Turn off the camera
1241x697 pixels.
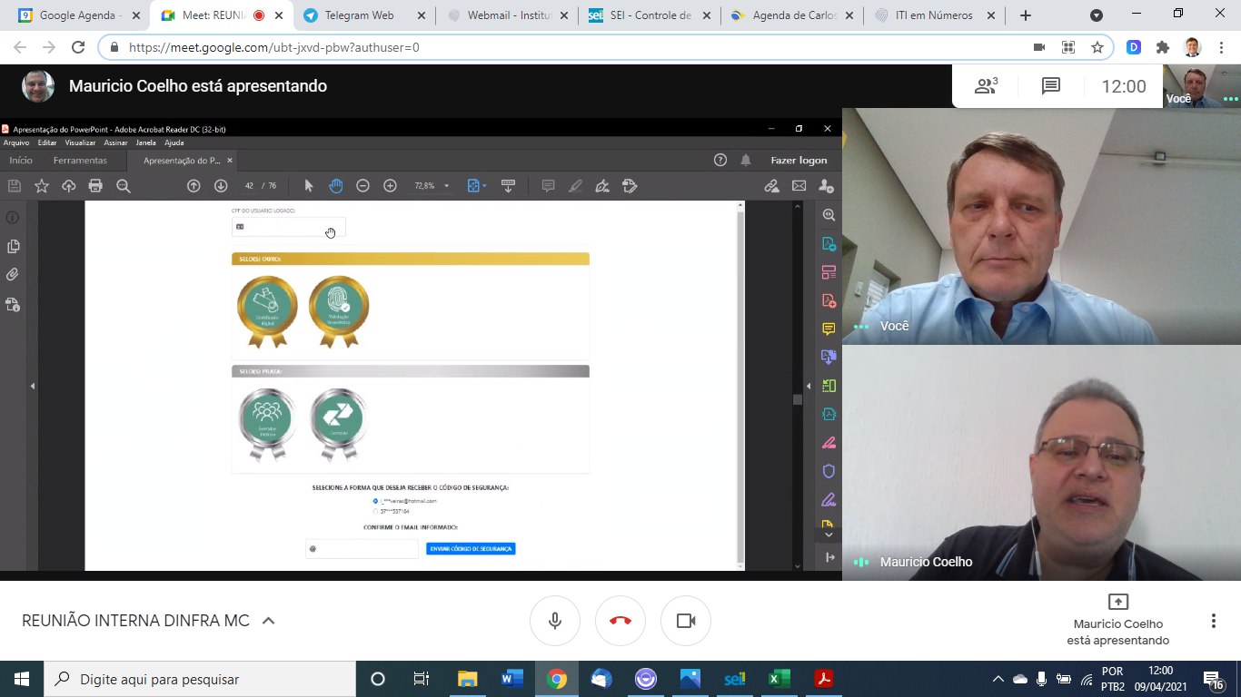686,621
